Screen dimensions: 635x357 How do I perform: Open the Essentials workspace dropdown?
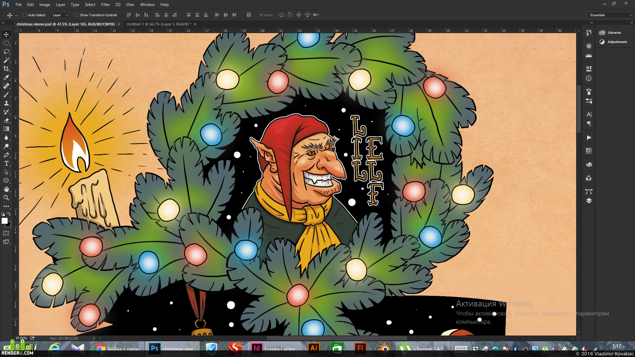point(610,15)
